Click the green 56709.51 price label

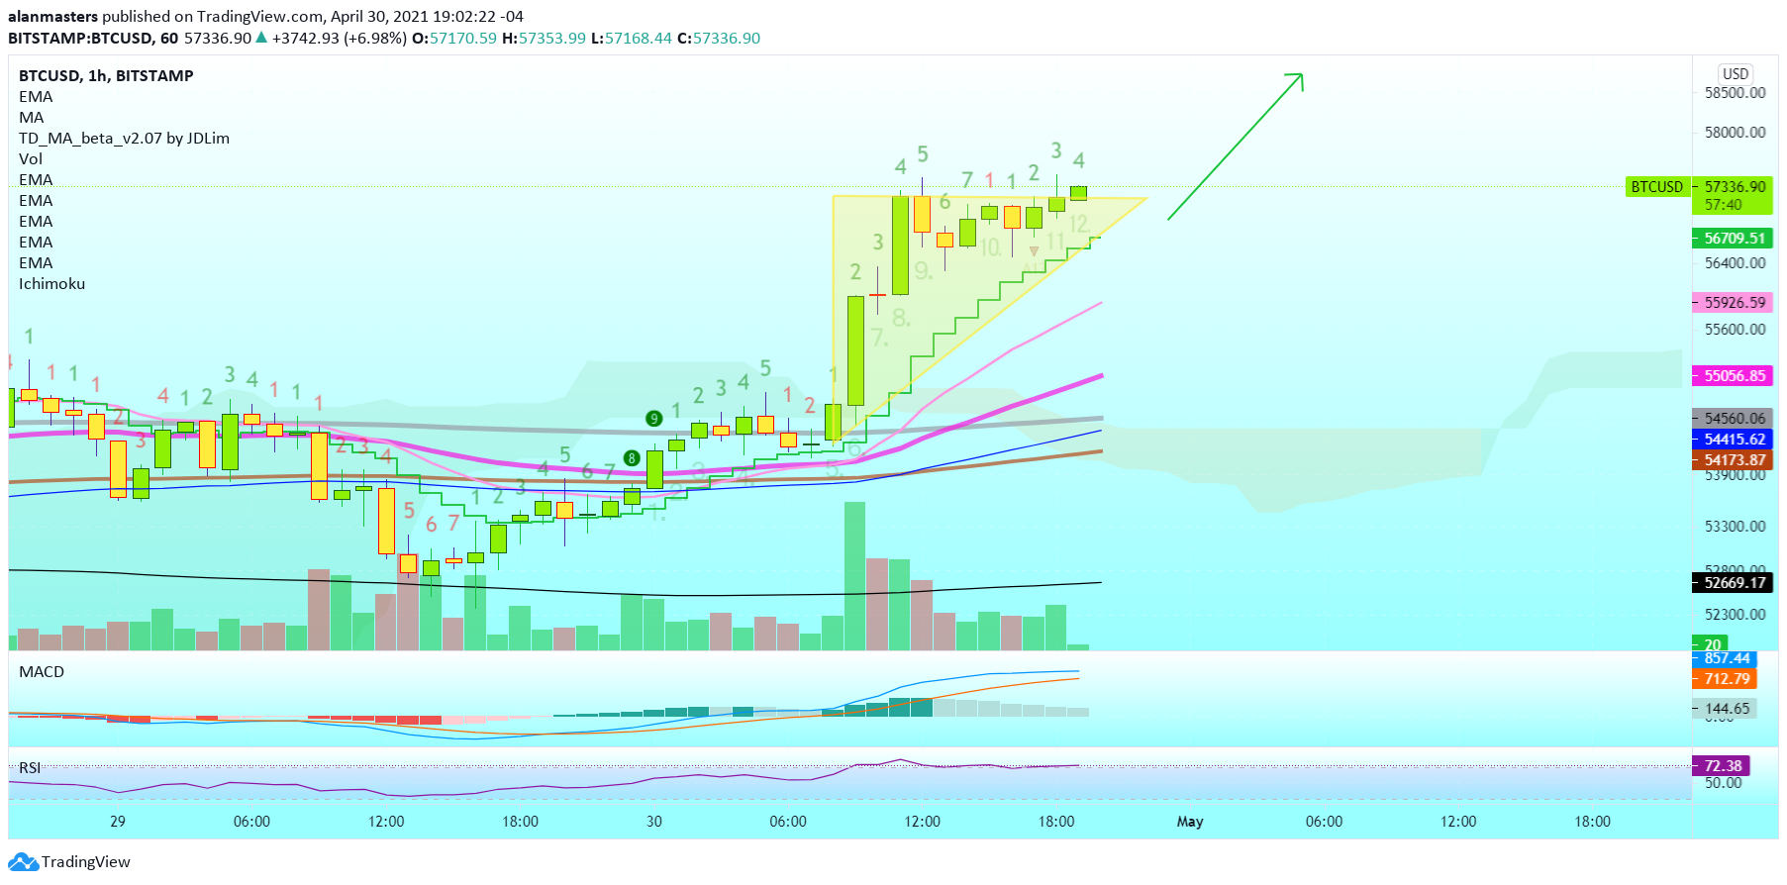pos(1734,238)
